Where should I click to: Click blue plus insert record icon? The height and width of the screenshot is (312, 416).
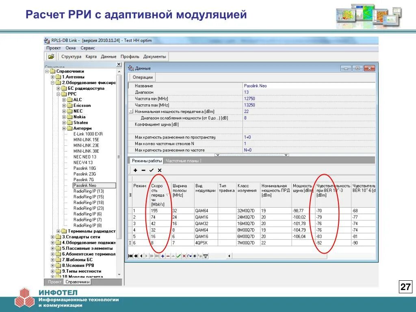162,256
